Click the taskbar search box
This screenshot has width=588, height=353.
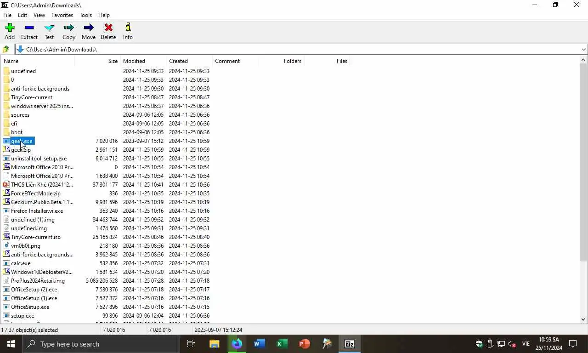point(101,344)
